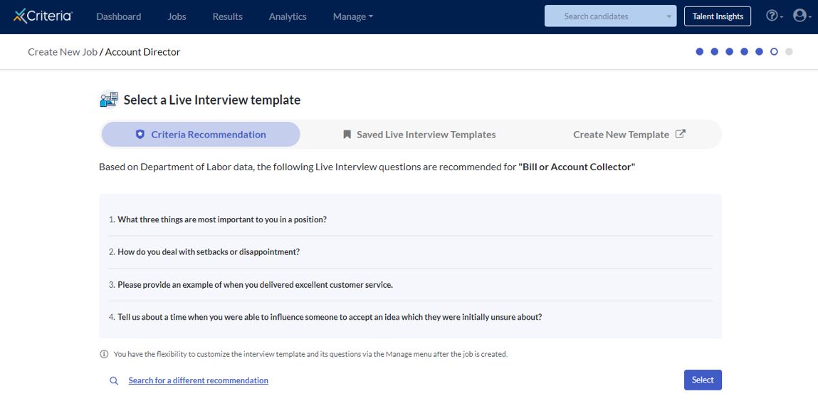Click the magnifying glass next to the recommendation link
The image size is (818, 416).
click(114, 380)
